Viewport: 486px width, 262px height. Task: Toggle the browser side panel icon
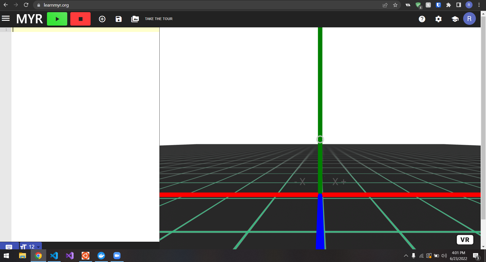click(459, 5)
